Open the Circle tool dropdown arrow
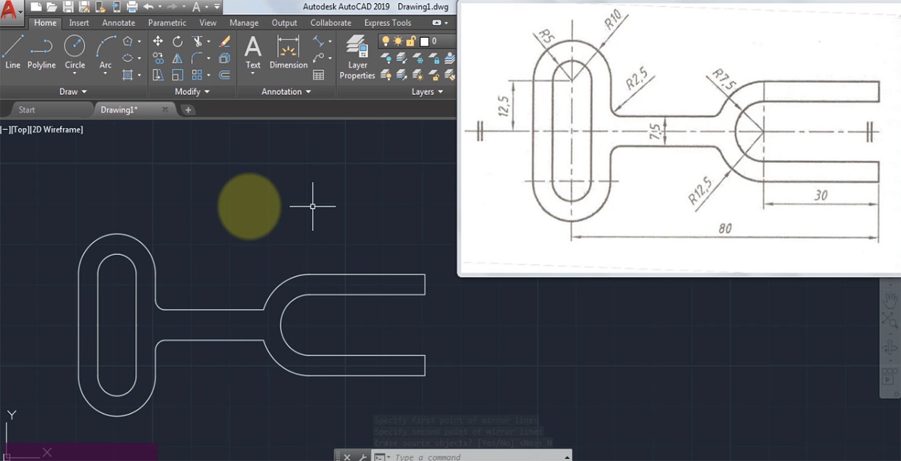This screenshot has height=461, width=901. [x=74, y=74]
